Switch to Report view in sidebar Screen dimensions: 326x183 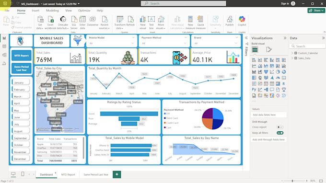tap(4, 38)
